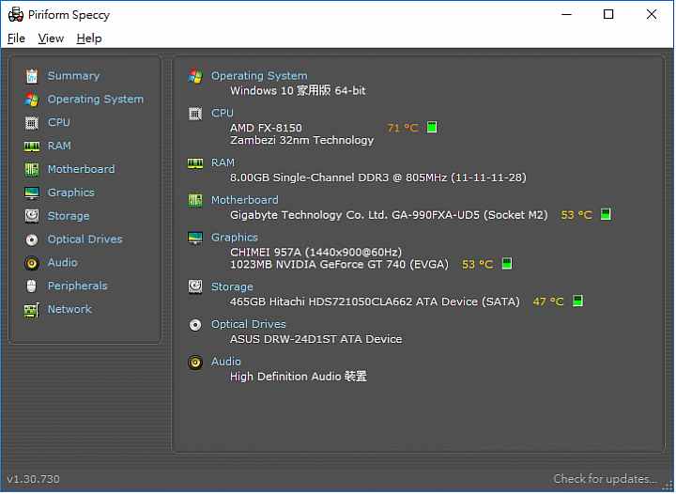676x494 pixels.
Task: Click the Peripherals mouse icon in sidebar
Action: pyautogui.click(x=32, y=286)
